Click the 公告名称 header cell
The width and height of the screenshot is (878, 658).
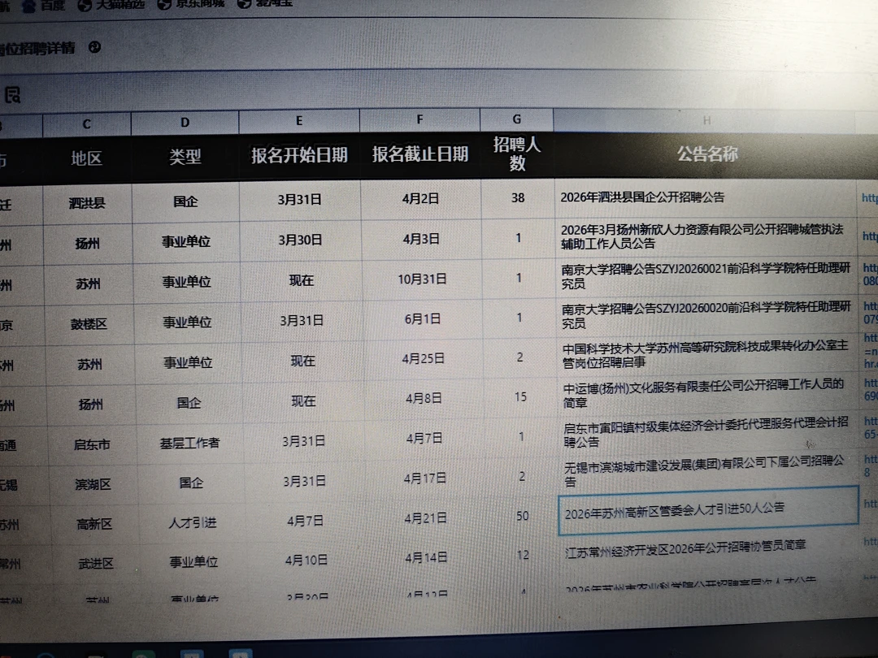pyautogui.click(x=707, y=154)
